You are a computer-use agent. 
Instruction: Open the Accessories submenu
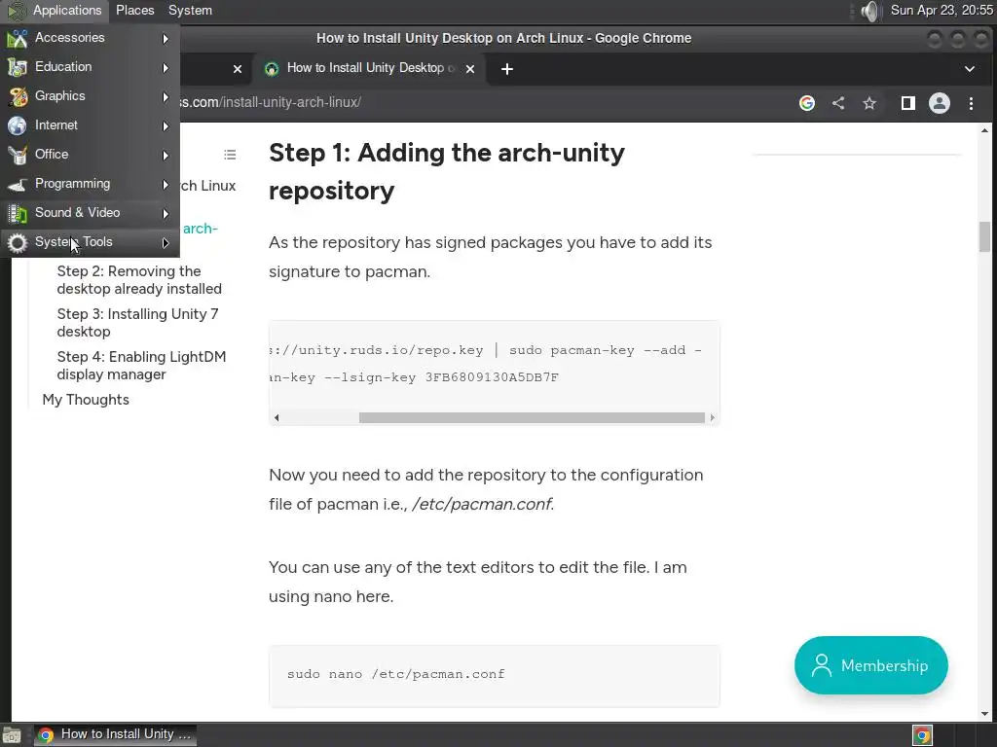coord(90,38)
